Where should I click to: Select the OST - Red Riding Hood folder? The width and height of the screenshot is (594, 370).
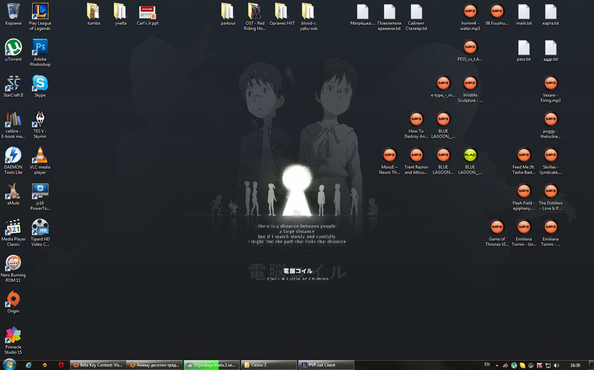pos(255,17)
